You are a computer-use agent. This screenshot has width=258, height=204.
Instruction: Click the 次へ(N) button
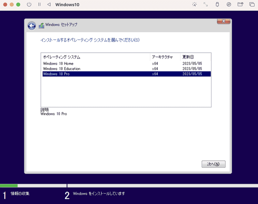point(213,164)
